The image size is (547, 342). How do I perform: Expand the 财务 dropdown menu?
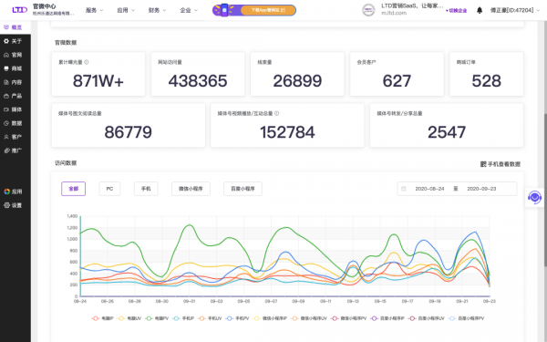[157, 10]
